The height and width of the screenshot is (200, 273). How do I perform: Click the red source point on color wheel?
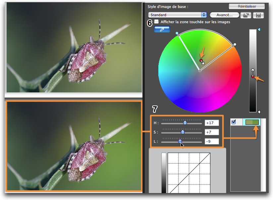click(x=201, y=61)
